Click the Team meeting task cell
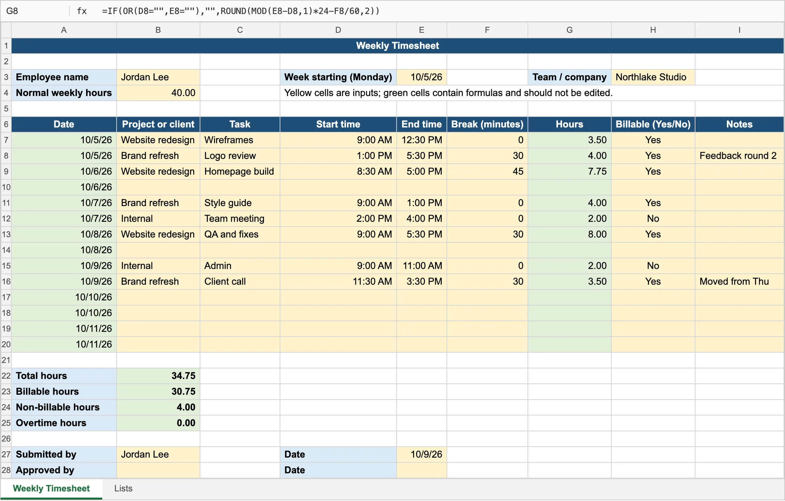The width and height of the screenshot is (785, 501). pos(240,219)
